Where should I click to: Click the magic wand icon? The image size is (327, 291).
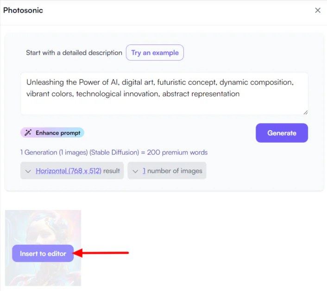coord(28,133)
